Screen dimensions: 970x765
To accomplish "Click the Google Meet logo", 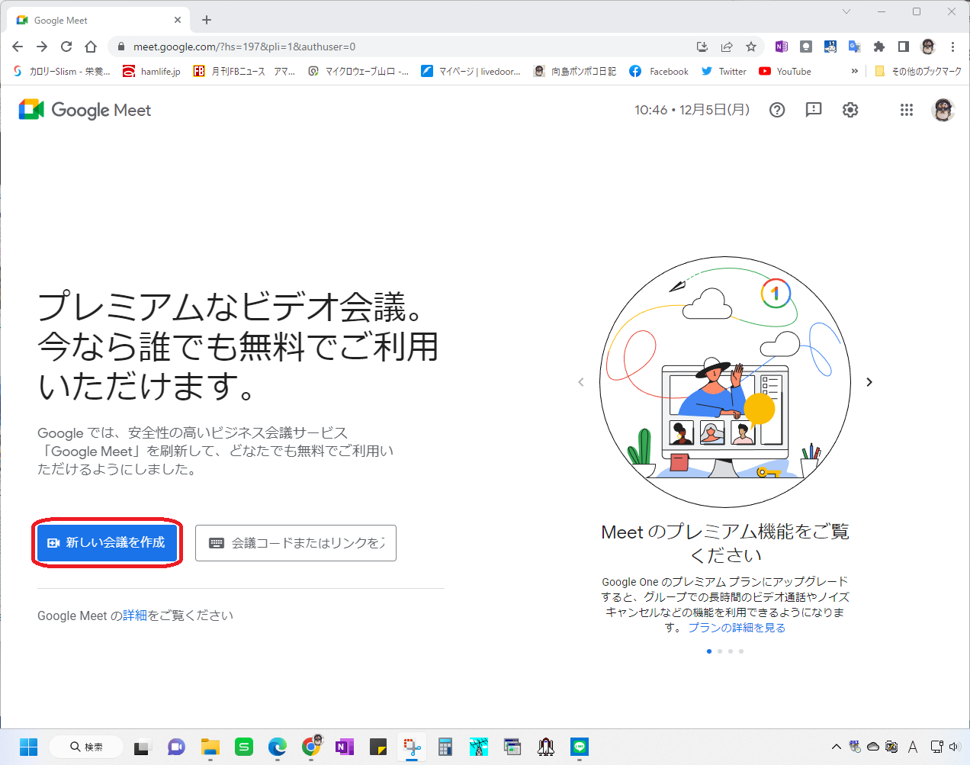I will [x=85, y=110].
